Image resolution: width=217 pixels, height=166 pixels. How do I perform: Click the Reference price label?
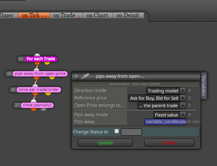[x=90, y=98]
